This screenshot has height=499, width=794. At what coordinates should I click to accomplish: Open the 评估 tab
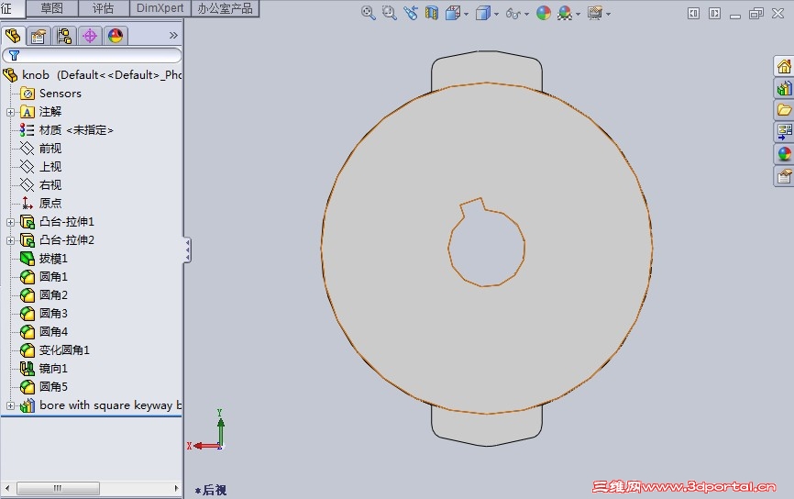tap(104, 8)
